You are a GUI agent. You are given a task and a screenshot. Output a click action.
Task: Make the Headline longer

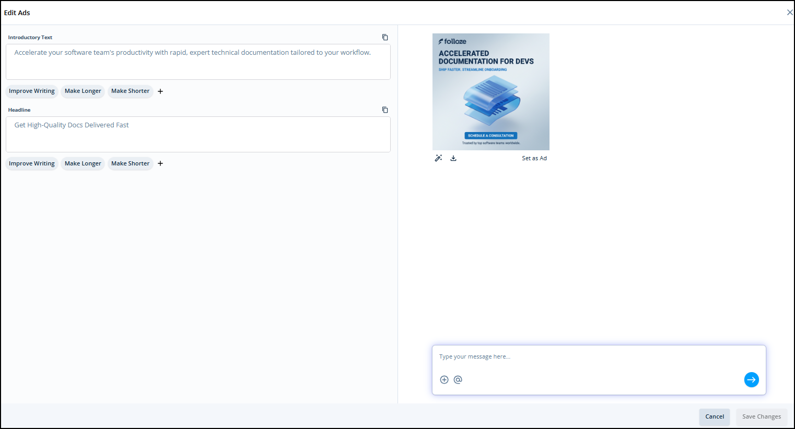coord(83,164)
